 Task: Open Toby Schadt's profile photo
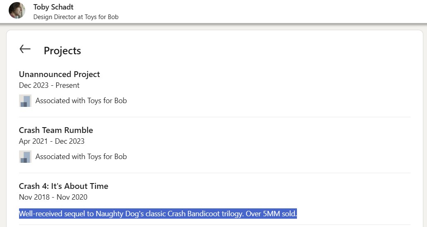point(17,11)
